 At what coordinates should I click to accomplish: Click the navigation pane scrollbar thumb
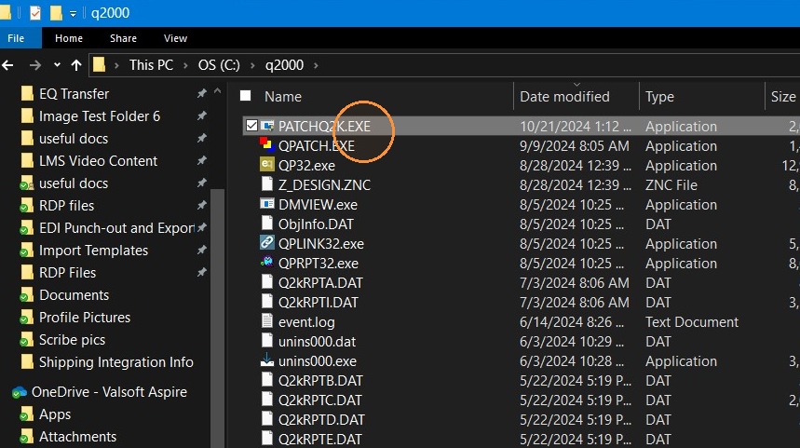click(x=217, y=317)
